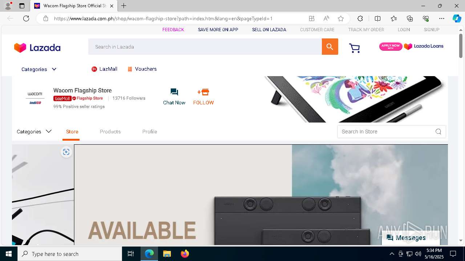
Task: Click the 99% Positive seller ratings text
Action: [x=79, y=107]
